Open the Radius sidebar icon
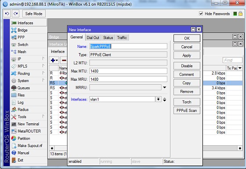Screen dimensions: 246x169 [x=14, y=109]
